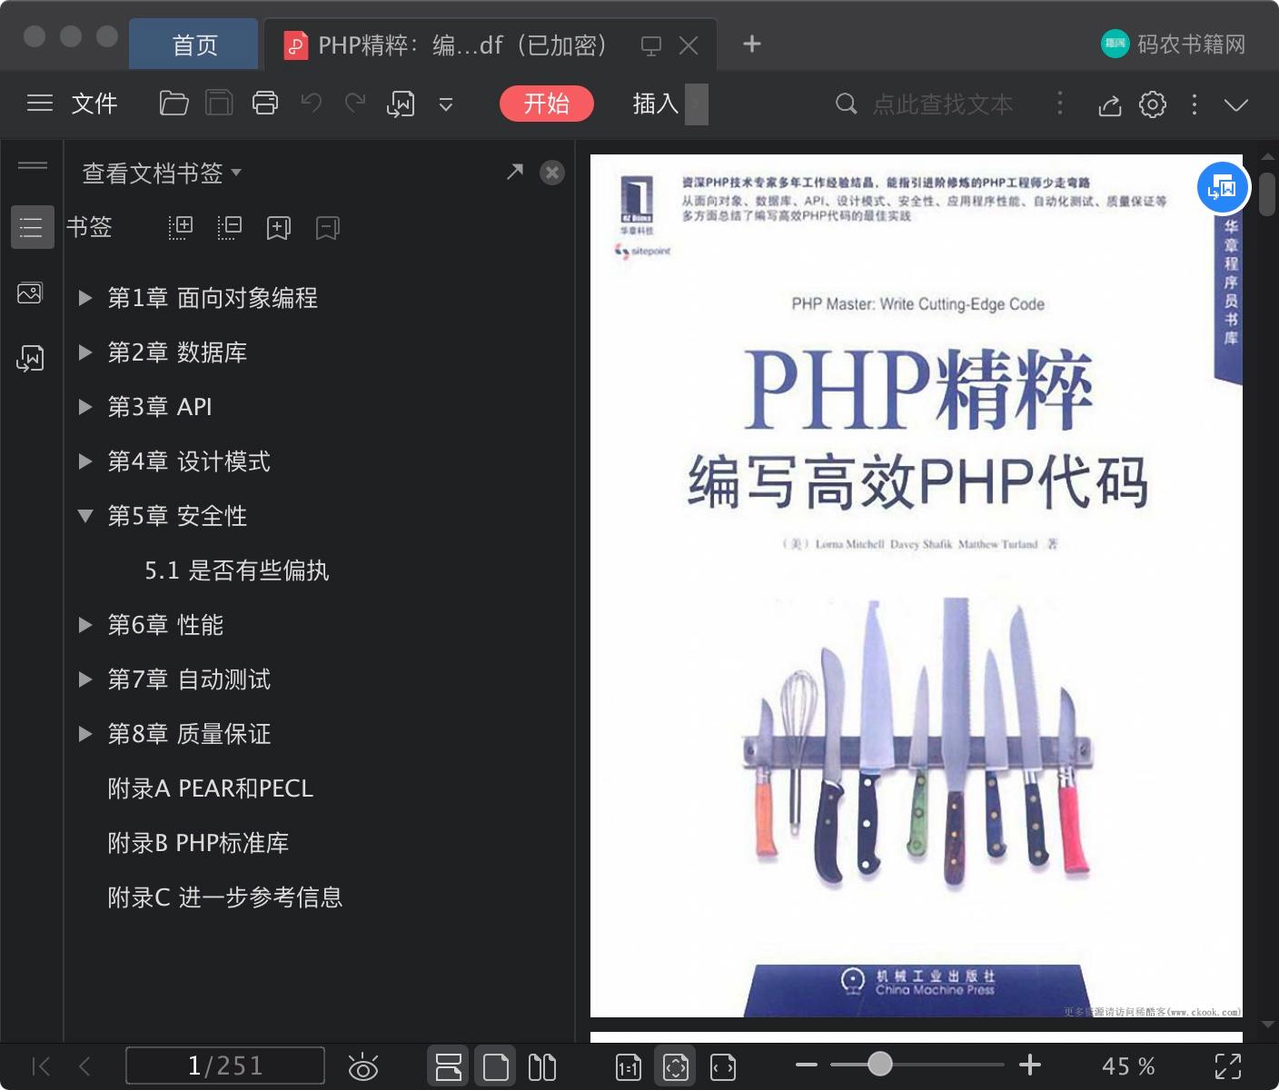Click the open folder icon
This screenshot has width=1279, height=1090.
pyautogui.click(x=174, y=104)
